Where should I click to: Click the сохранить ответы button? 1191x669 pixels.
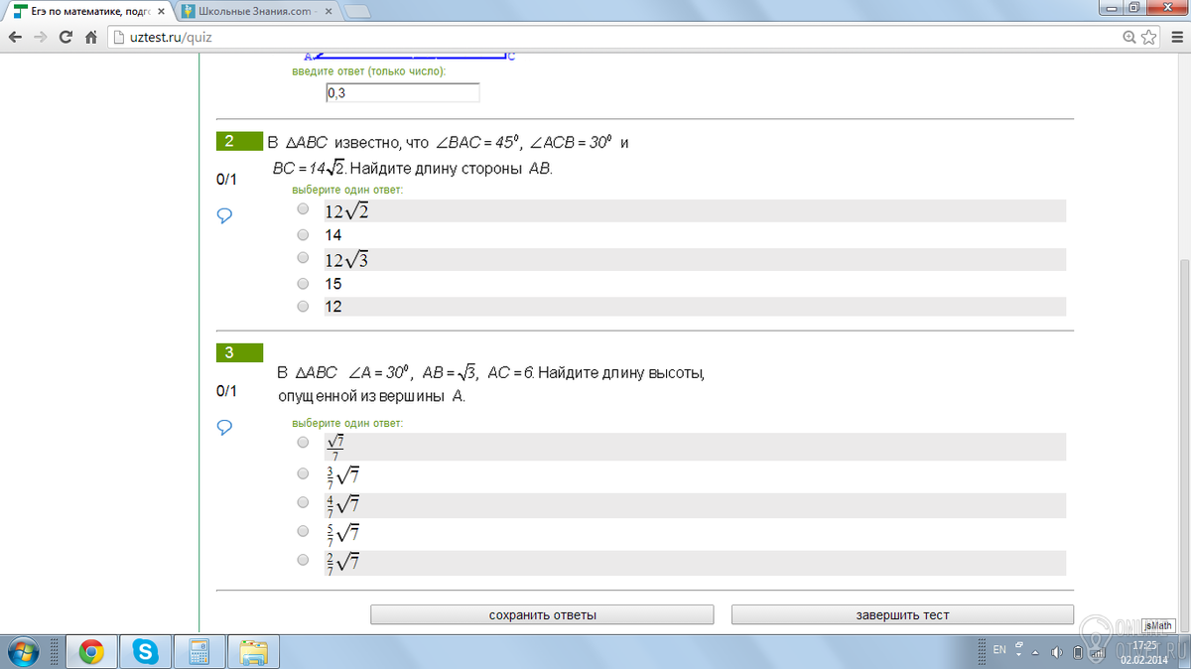543,614
